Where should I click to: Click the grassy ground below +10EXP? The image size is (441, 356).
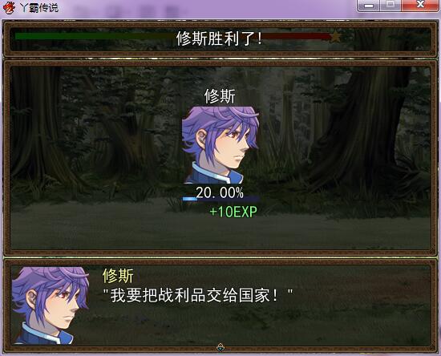click(x=233, y=233)
